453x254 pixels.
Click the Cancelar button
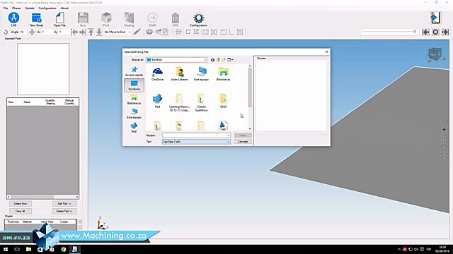243,142
